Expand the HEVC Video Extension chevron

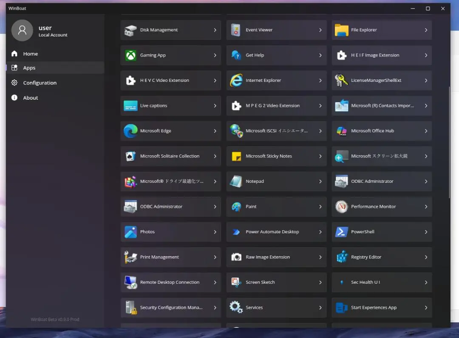(215, 80)
